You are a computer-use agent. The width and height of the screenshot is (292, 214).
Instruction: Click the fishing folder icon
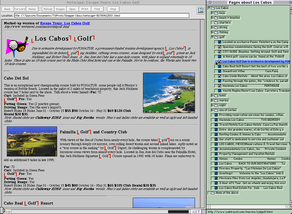[x=216, y=32]
